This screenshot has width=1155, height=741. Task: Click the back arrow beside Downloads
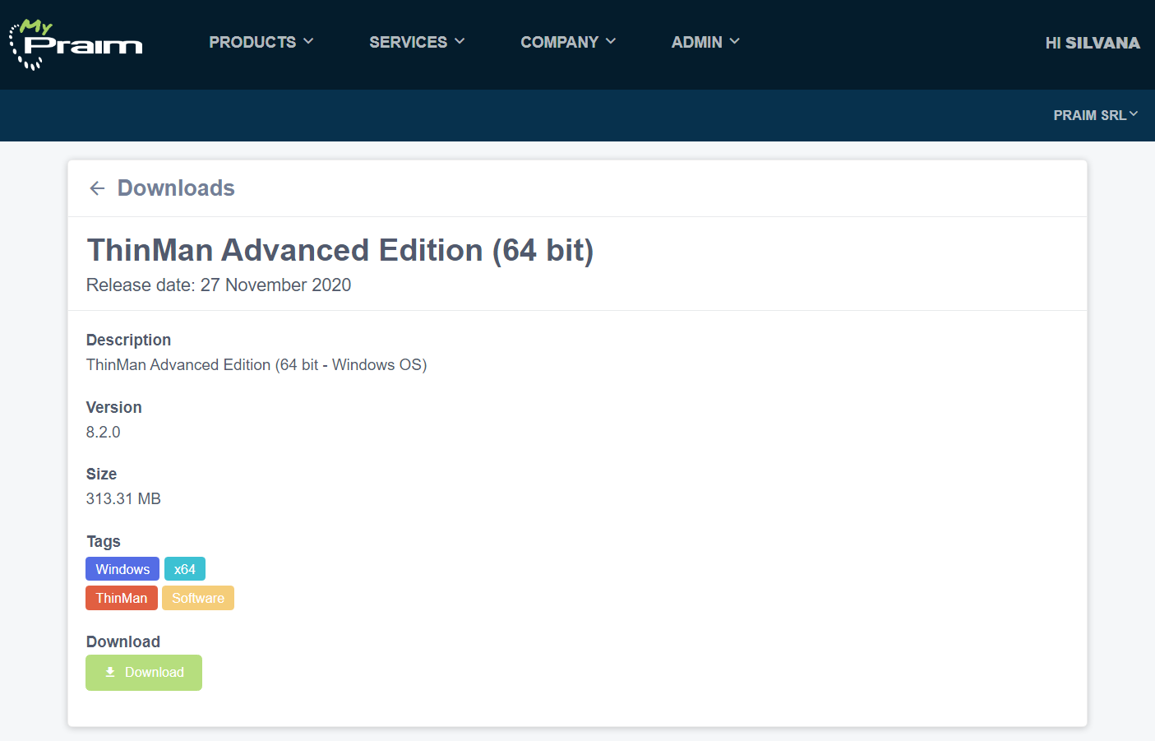point(97,188)
